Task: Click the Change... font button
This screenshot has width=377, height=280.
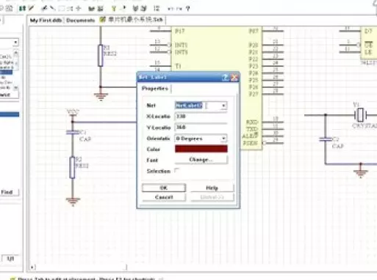Action: point(201,160)
